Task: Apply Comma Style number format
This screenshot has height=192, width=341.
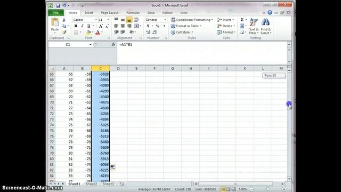Action: coord(164,26)
